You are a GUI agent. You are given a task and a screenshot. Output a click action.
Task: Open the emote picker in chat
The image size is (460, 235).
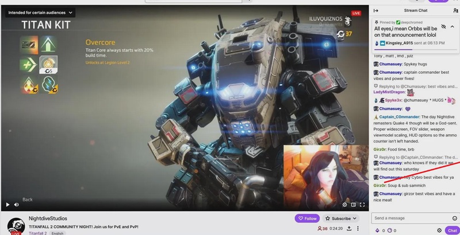click(453, 218)
